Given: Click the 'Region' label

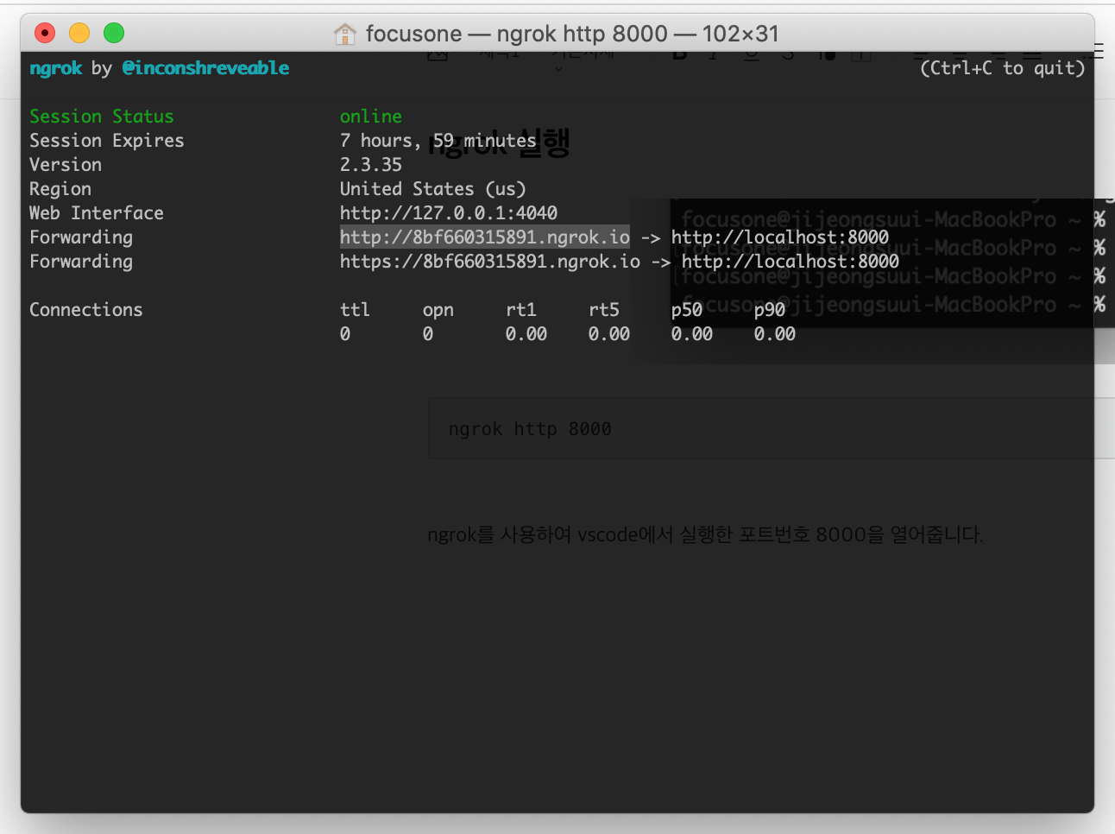Looking at the screenshot, I should coord(60,189).
